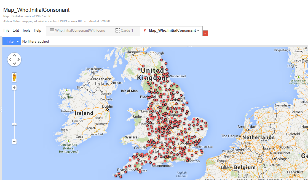The image size is (308, 180).
Task: Pan the map up with the arrow control
Action: click(14, 56)
